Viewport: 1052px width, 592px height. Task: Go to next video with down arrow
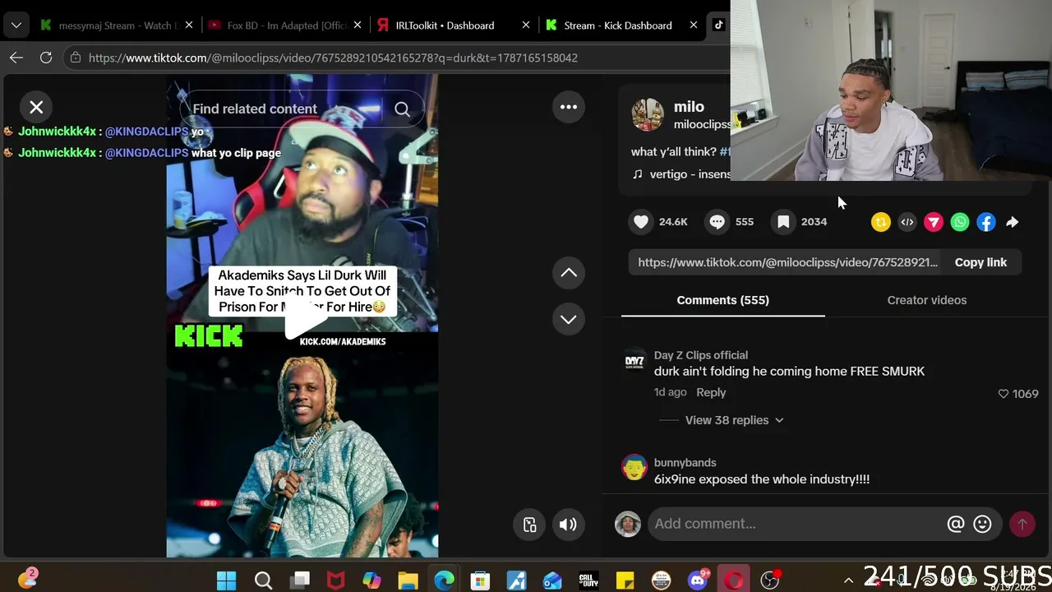[x=569, y=319]
